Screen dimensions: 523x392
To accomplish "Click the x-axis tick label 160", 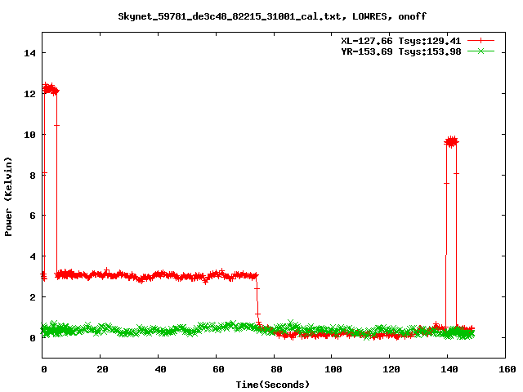I will [x=507, y=369].
